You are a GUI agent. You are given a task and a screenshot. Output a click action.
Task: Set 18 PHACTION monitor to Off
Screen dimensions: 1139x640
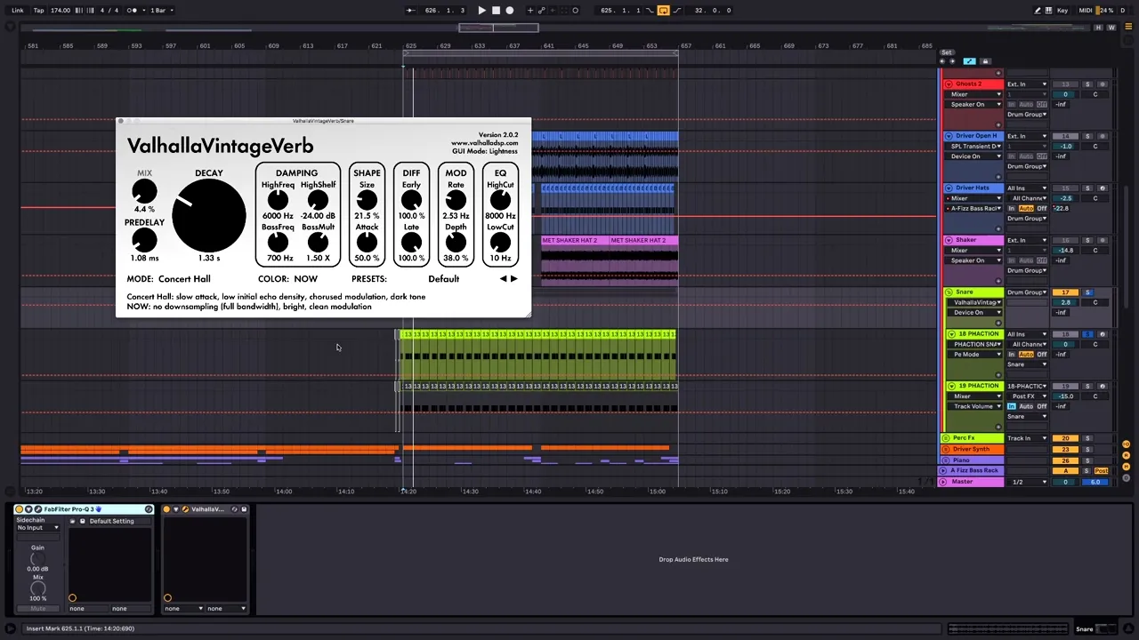tap(1042, 355)
